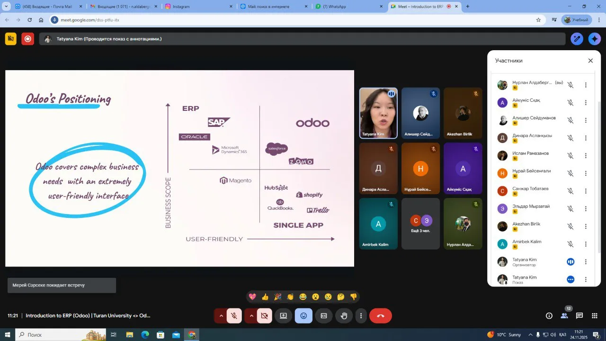Toggle closed captions

click(324, 315)
